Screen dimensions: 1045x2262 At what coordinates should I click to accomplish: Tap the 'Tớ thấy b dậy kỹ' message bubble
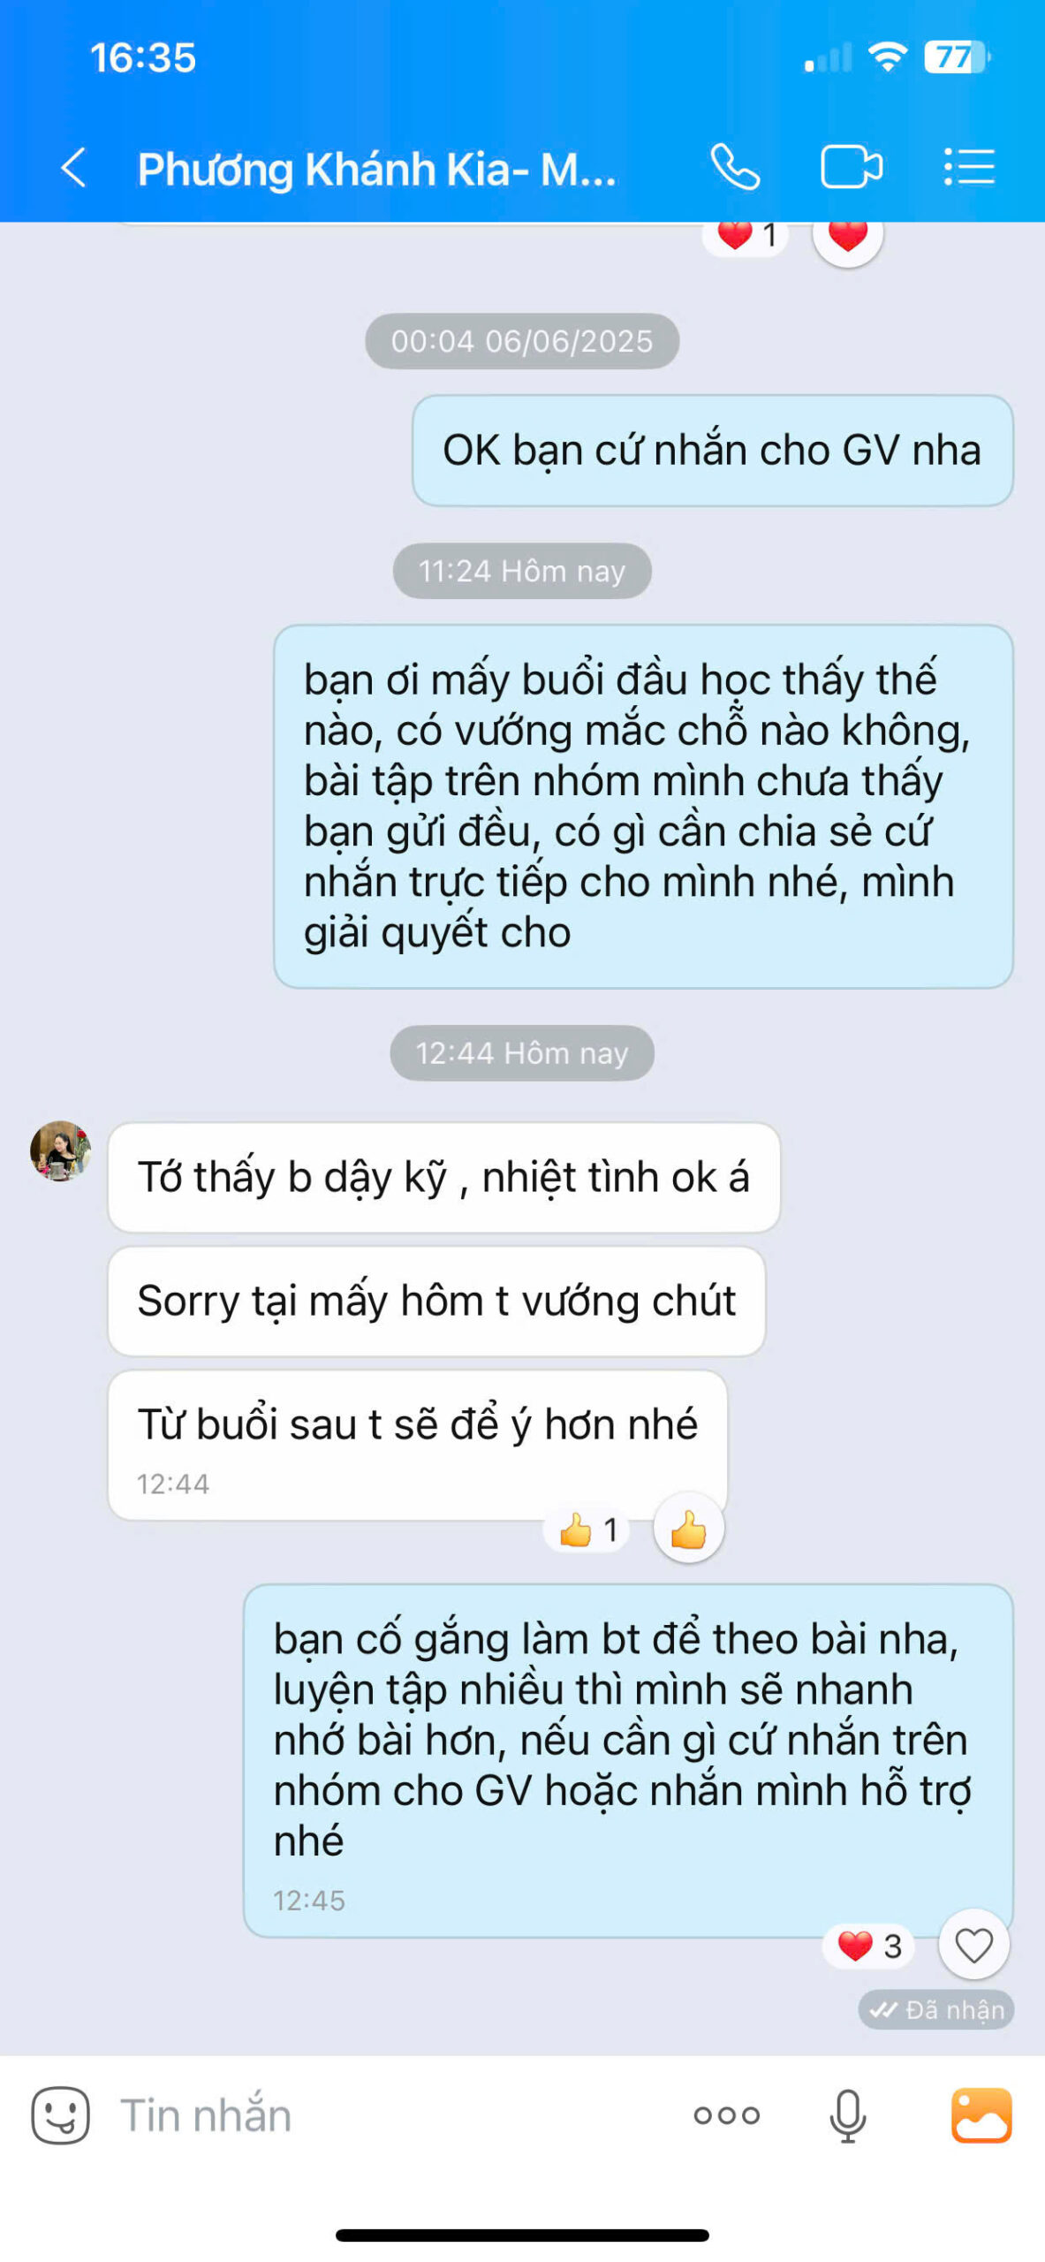click(443, 1177)
